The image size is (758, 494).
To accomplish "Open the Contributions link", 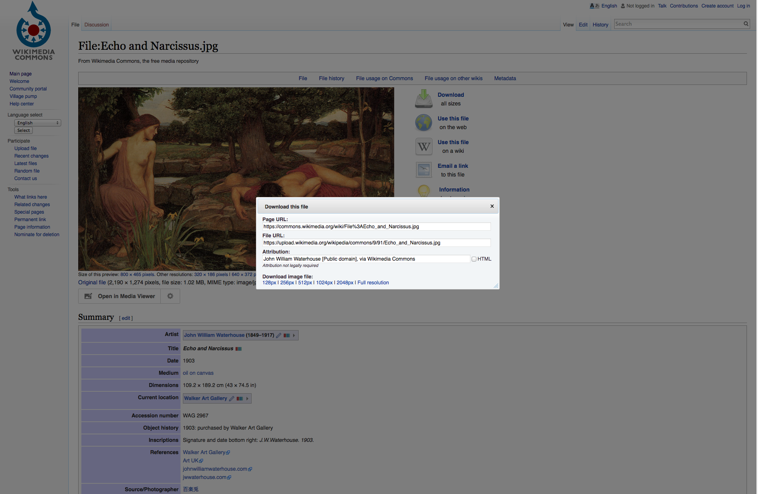I will tap(684, 6).
